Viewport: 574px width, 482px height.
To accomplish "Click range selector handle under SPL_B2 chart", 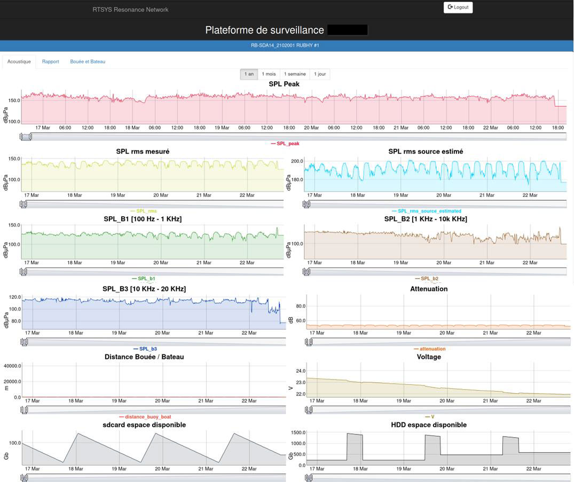I will [x=306, y=272].
